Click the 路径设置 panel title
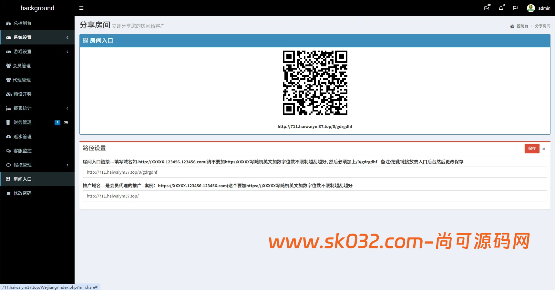 [x=94, y=148]
